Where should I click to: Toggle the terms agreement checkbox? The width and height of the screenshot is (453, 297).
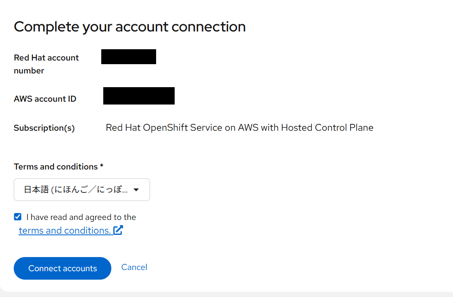click(18, 217)
